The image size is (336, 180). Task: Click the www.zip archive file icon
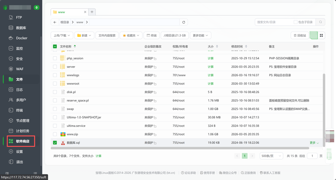63,134
